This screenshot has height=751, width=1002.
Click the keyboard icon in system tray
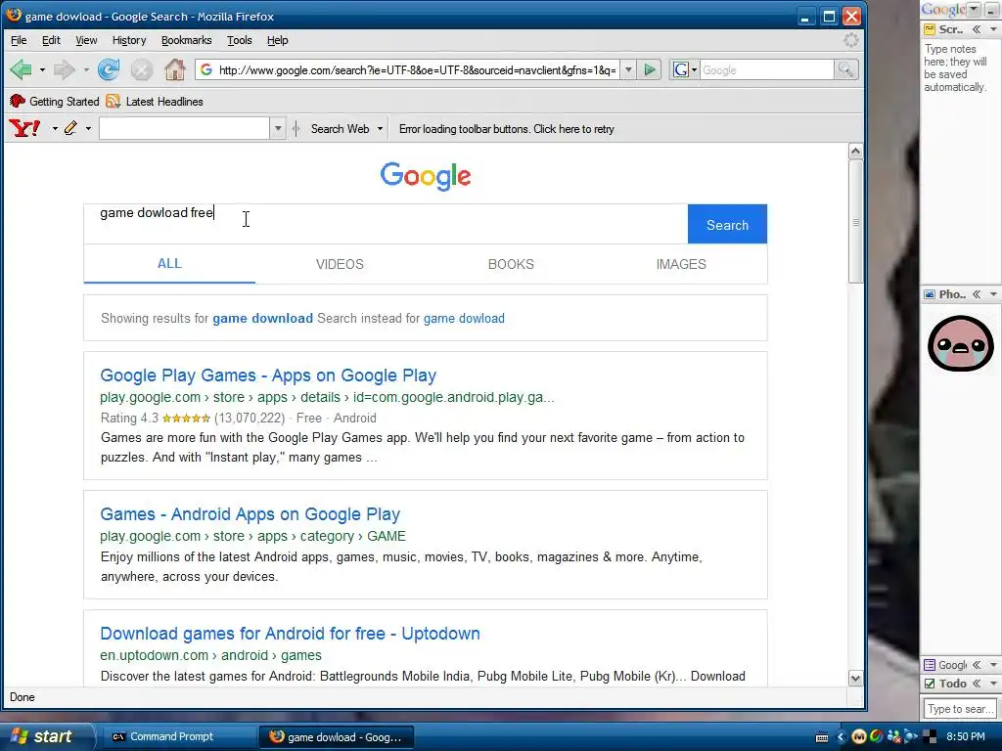[x=822, y=737]
